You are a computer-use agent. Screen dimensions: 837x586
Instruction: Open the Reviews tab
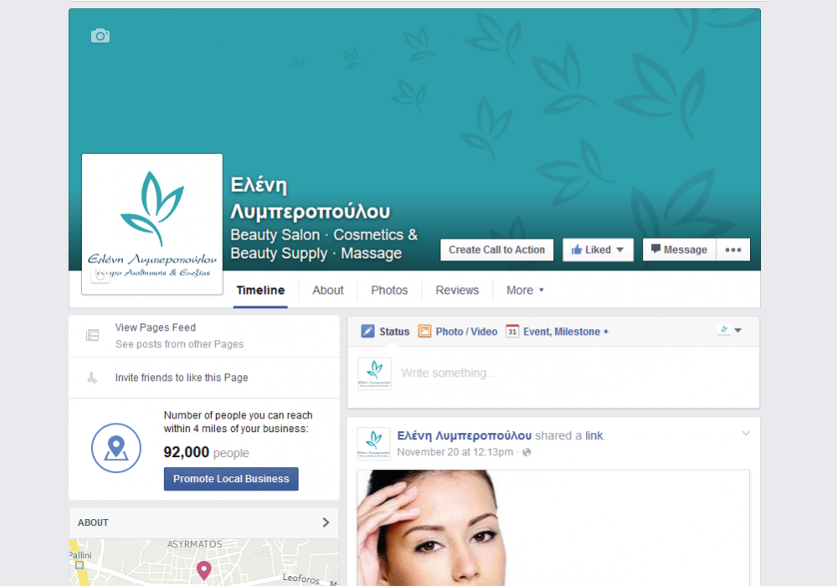pos(457,290)
